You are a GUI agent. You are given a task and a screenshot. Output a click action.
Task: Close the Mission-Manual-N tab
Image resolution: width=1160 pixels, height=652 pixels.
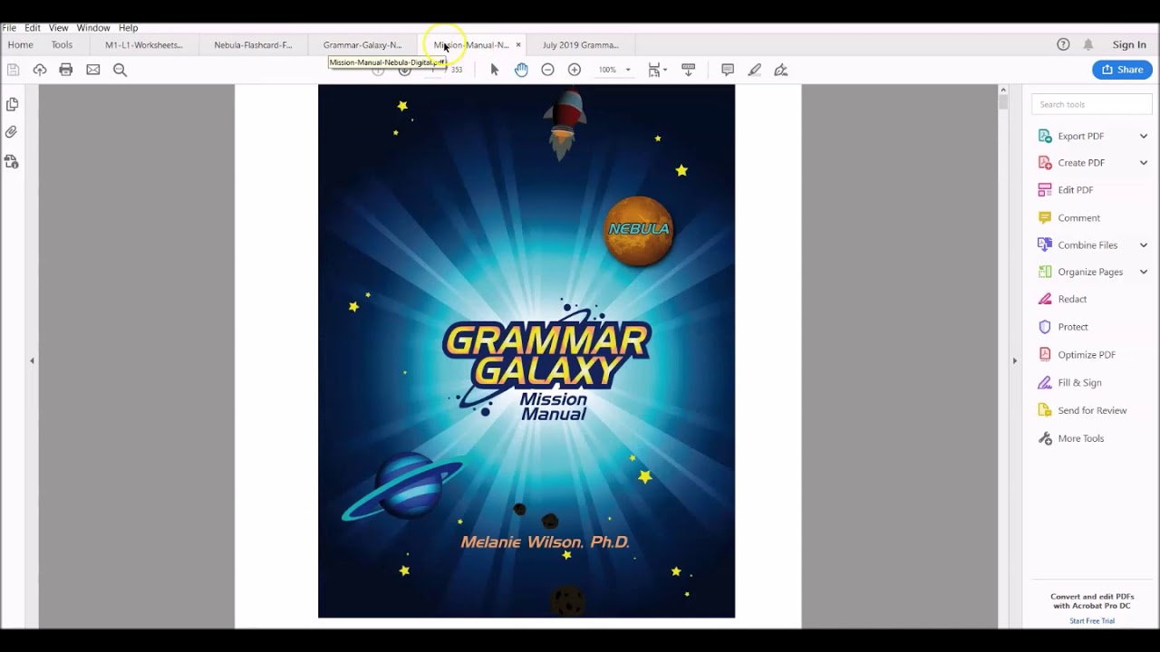point(518,44)
